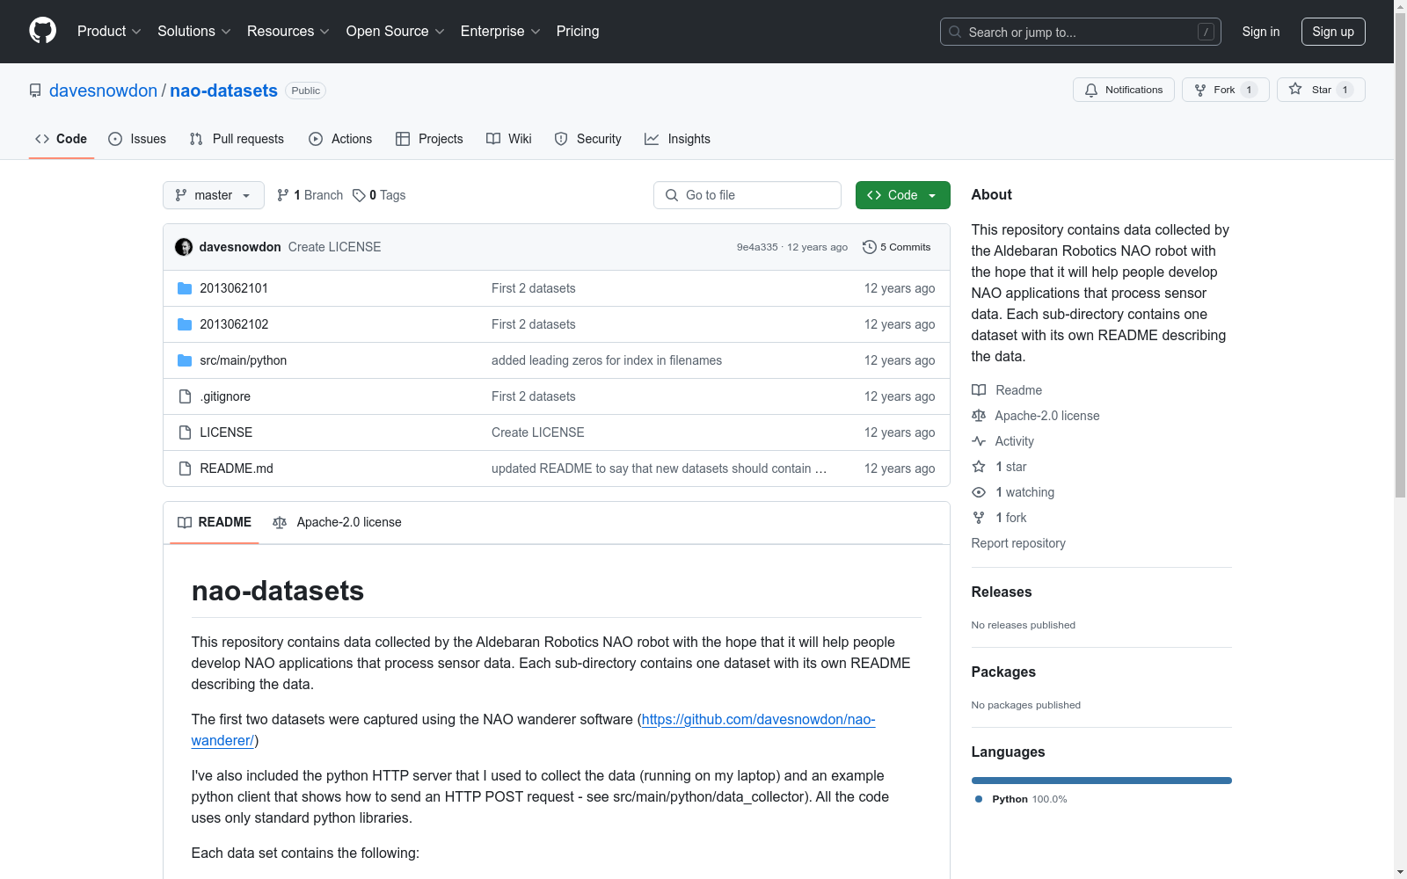Select the README tab above content
The image size is (1407, 879).
215,522
